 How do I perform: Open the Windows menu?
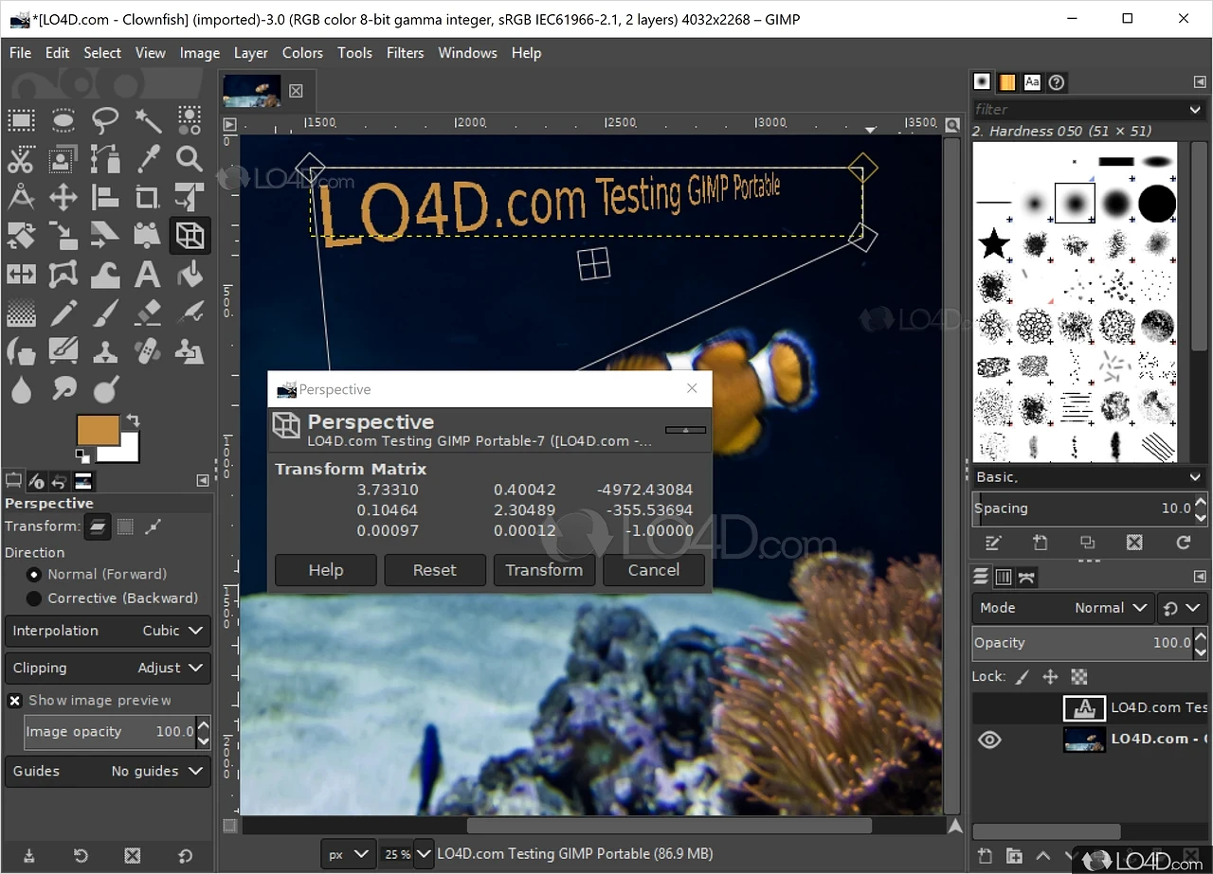[x=467, y=53]
